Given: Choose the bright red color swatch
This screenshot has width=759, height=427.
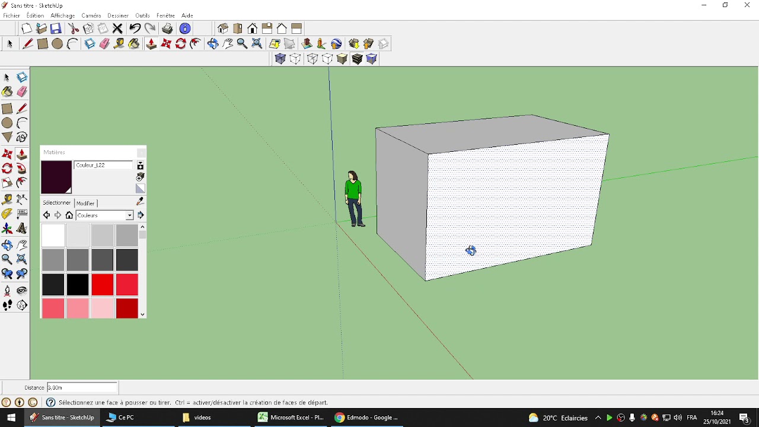Looking at the screenshot, I should point(102,285).
